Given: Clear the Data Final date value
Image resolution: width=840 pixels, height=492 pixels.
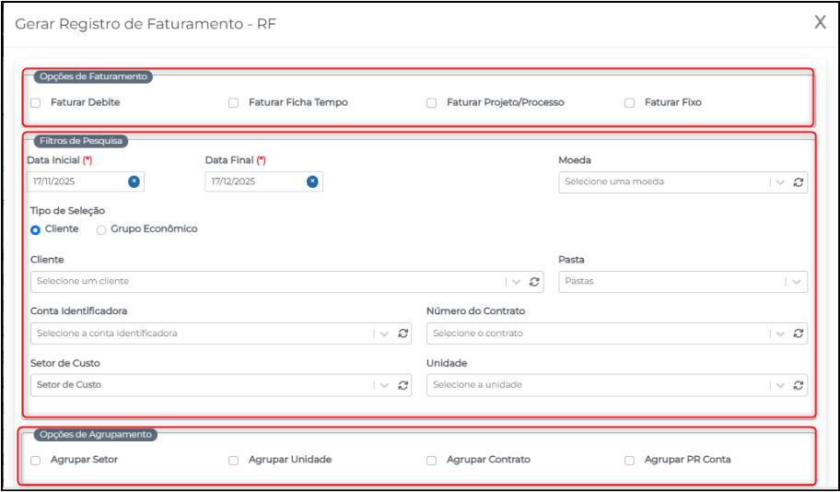Looking at the screenshot, I should 312,182.
